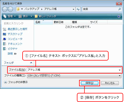
Task: Click the Back navigation arrow button
Action: (5, 9)
